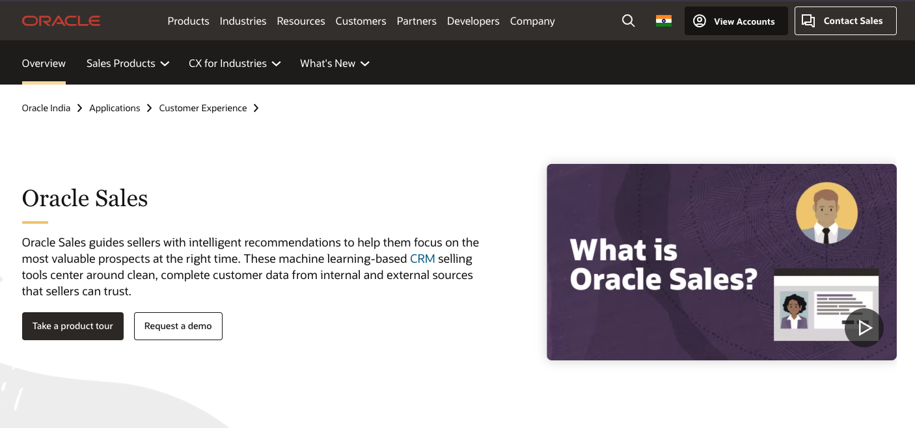Select the India flag country icon
Screen dimensions: 915x428
(x=664, y=21)
